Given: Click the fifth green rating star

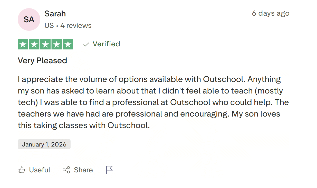Looking at the screenshot, I should 68,44.
